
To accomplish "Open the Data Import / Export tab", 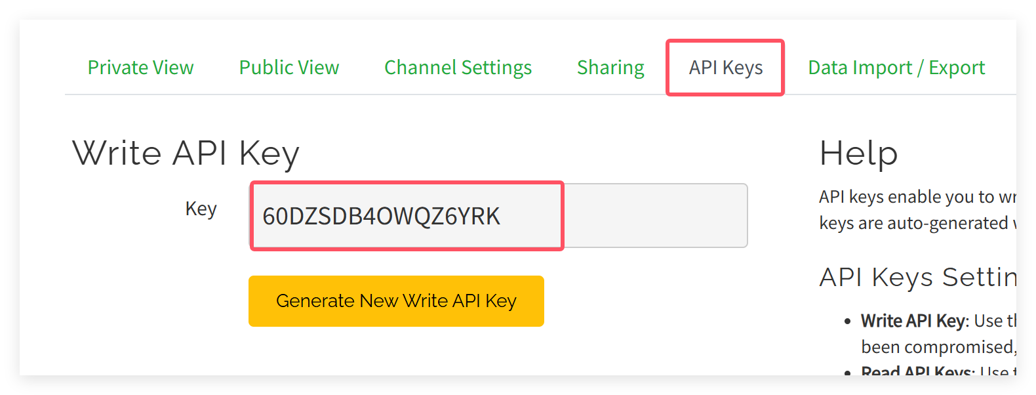I will [896, 68].
